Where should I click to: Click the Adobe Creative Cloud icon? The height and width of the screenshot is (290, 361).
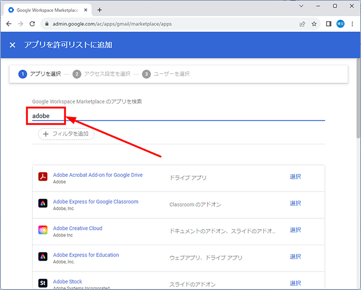pyautogui.click(x=43, y=230)
